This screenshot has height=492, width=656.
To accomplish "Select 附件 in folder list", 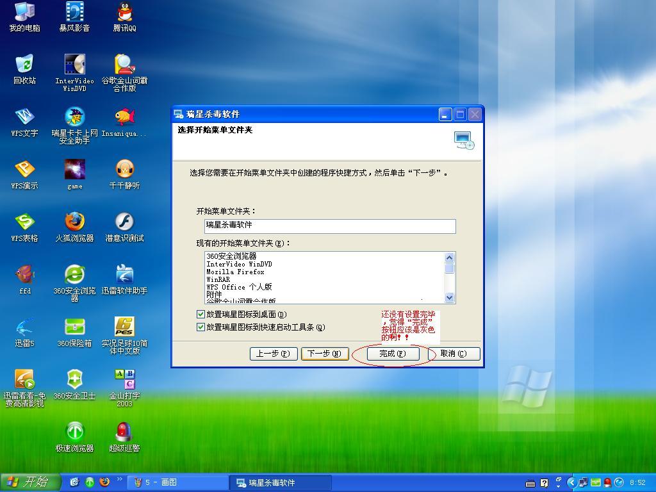I will (x=214, y=295).
